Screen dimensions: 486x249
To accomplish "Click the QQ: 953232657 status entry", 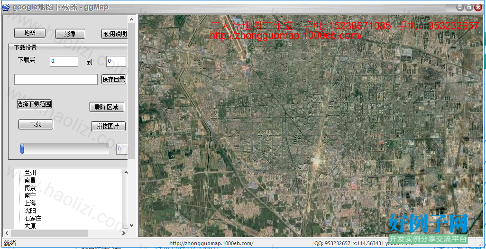I will [332, 243].
